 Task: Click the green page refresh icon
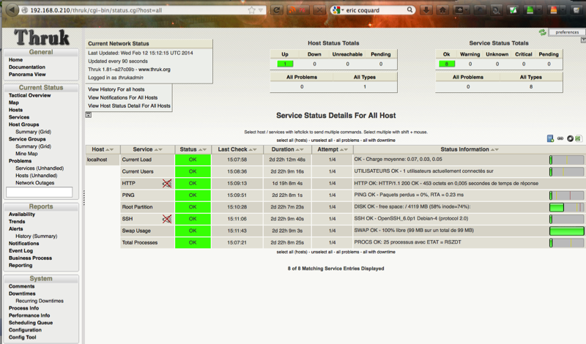[x=542, y=32]
